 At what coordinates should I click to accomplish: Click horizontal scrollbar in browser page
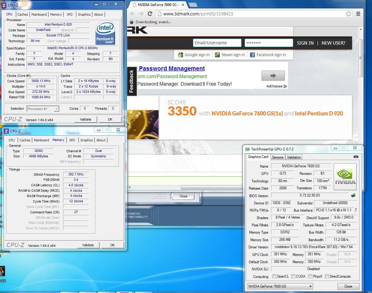(211, 187)
